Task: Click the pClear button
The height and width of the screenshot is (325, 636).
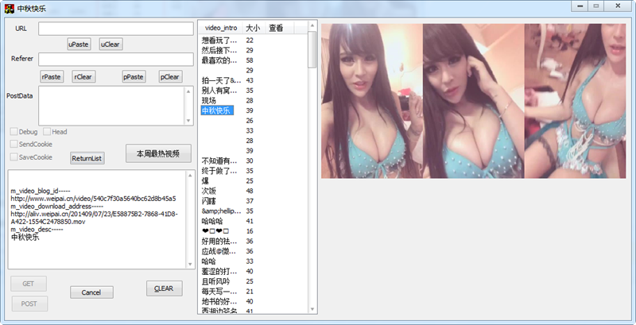Action: pos(170,76)
